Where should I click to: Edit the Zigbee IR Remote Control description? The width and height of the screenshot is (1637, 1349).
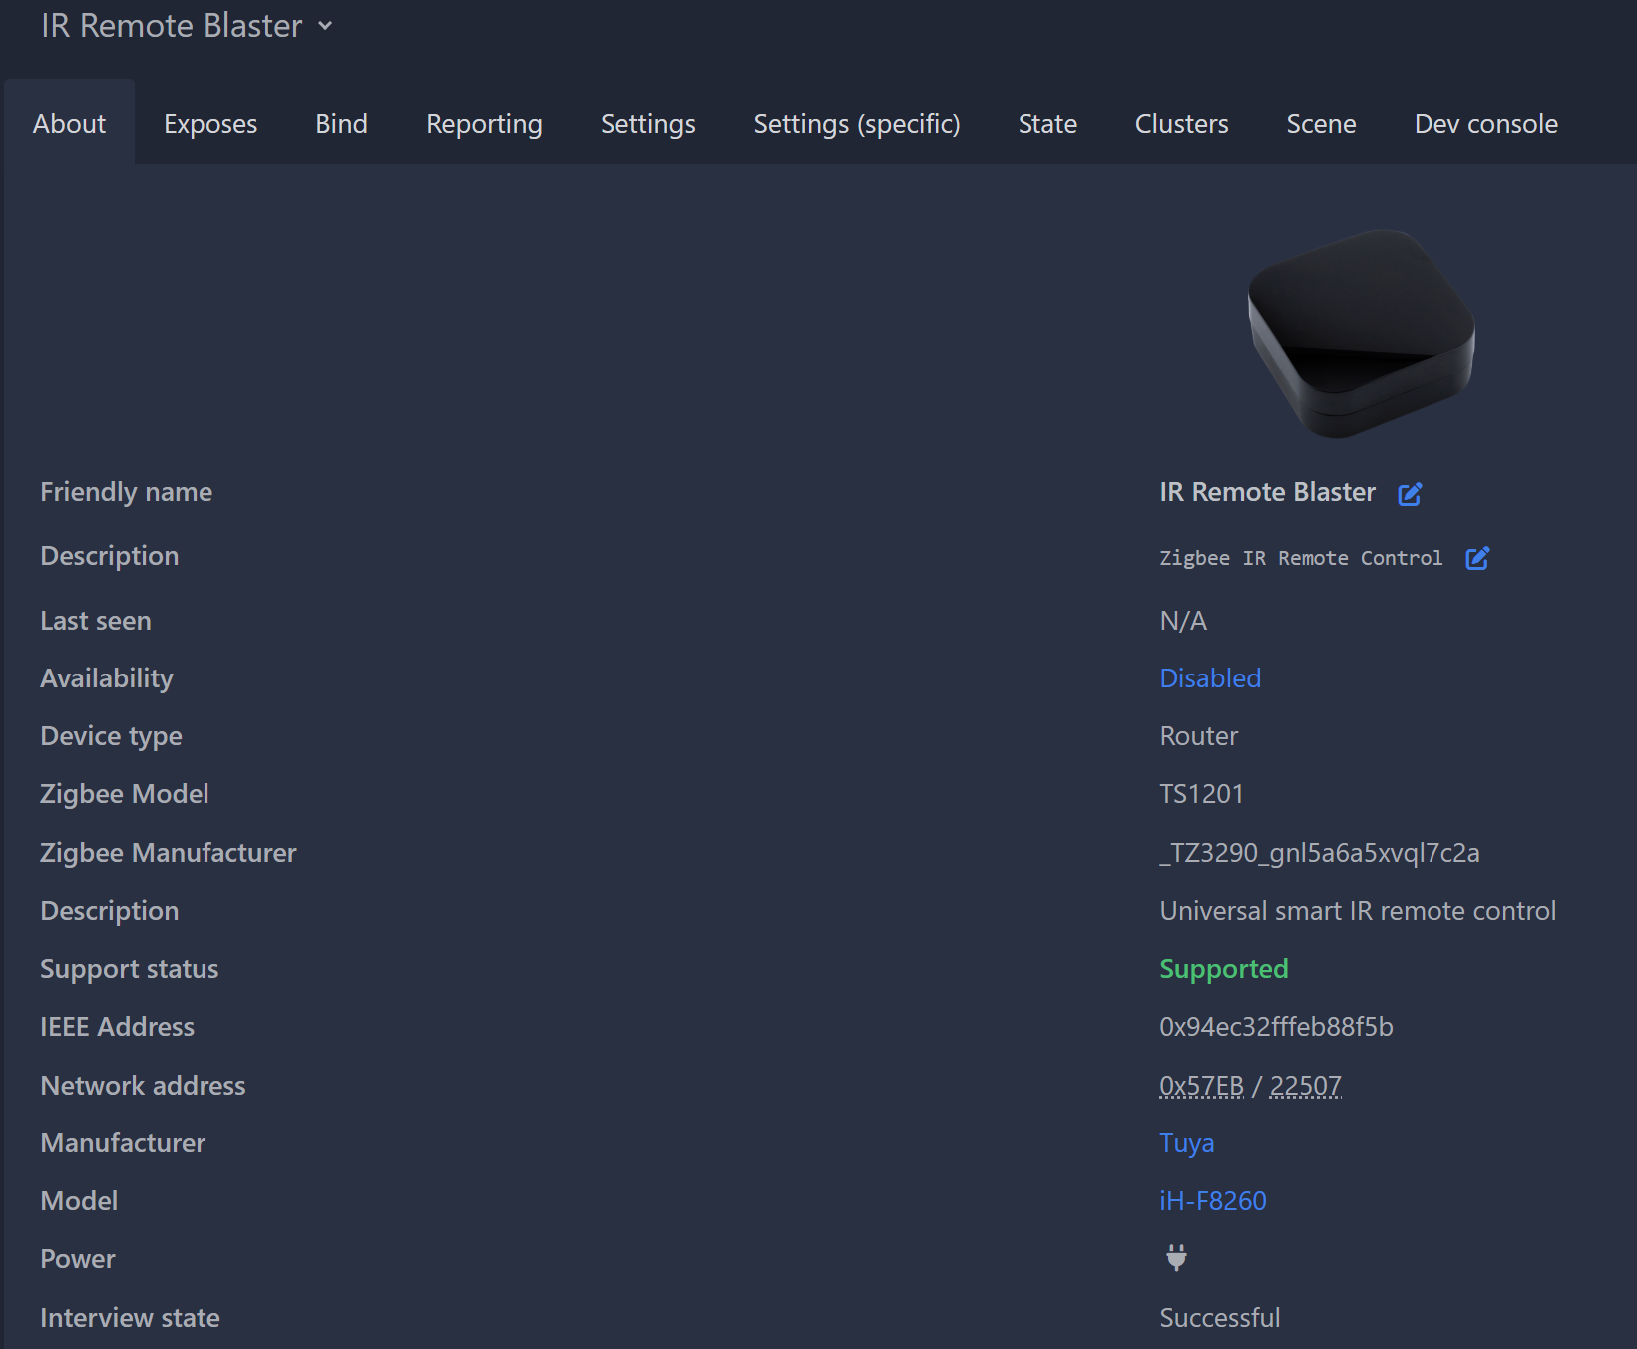(1477, 558)
